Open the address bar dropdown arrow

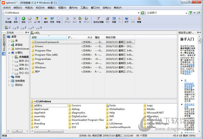[138, 13]
